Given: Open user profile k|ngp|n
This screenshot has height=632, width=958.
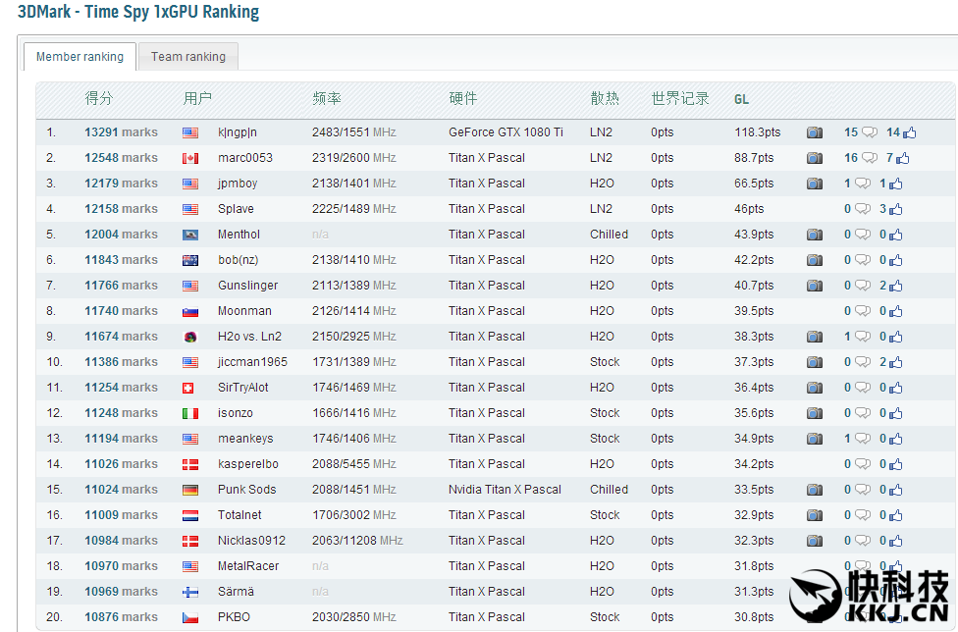Looking at the screenshot, I should 238,132.
